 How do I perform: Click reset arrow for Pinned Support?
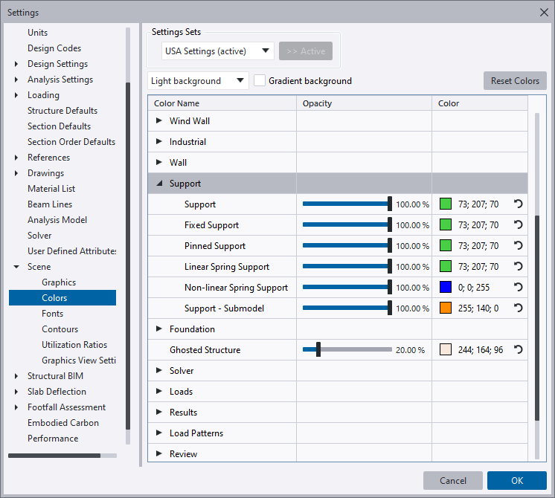coord(519,245)
